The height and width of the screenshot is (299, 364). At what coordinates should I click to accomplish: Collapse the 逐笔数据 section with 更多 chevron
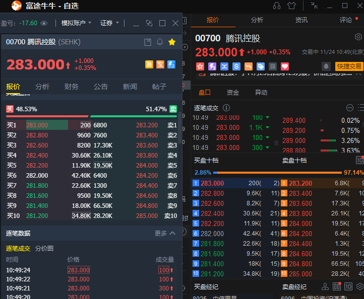coord(165,233)
